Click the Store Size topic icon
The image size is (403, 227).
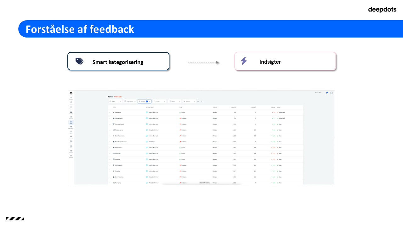[x=114, y=154]
